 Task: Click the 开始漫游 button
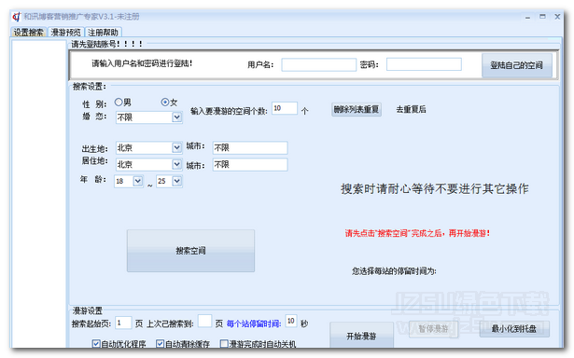coord(361,336)
